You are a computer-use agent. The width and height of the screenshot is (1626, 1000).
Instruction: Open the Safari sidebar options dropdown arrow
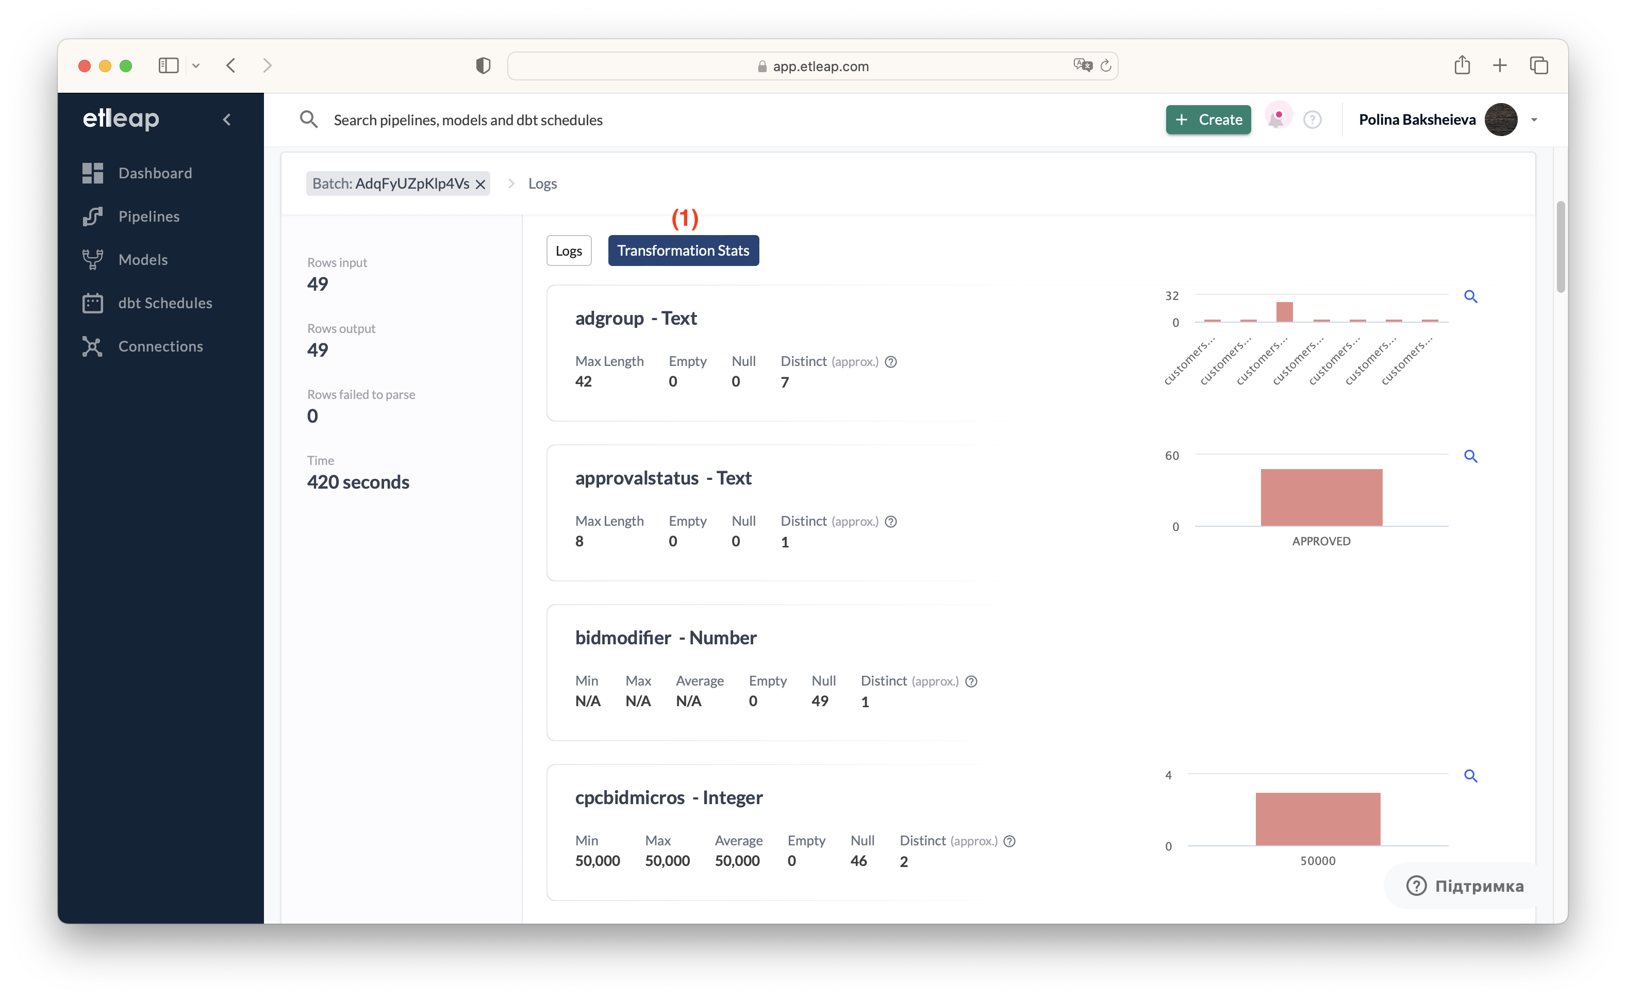pos(196,65)
